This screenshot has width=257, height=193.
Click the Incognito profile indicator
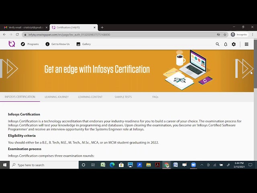point(239,35)
